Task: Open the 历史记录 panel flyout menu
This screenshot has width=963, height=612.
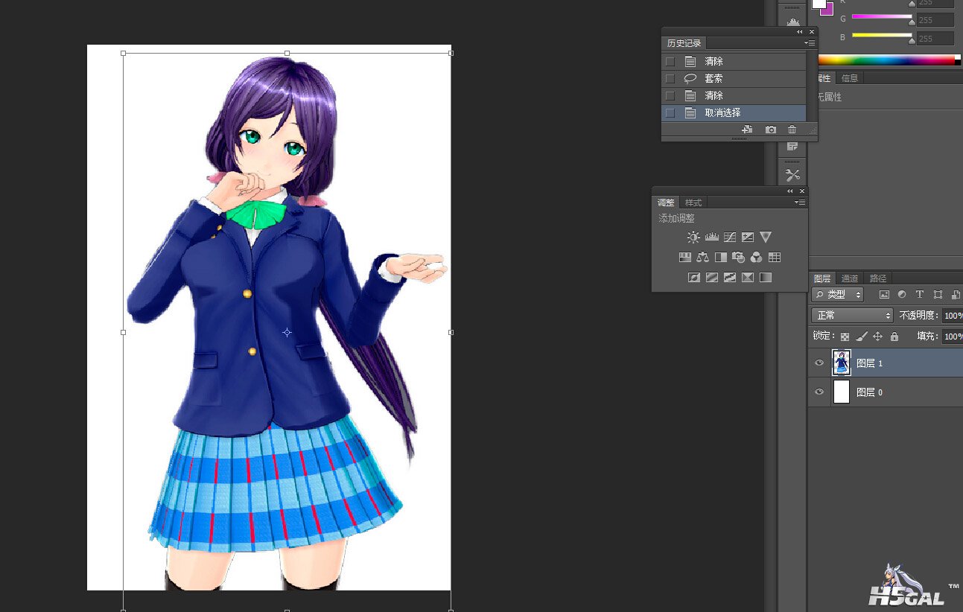Action: pos(811,43)
